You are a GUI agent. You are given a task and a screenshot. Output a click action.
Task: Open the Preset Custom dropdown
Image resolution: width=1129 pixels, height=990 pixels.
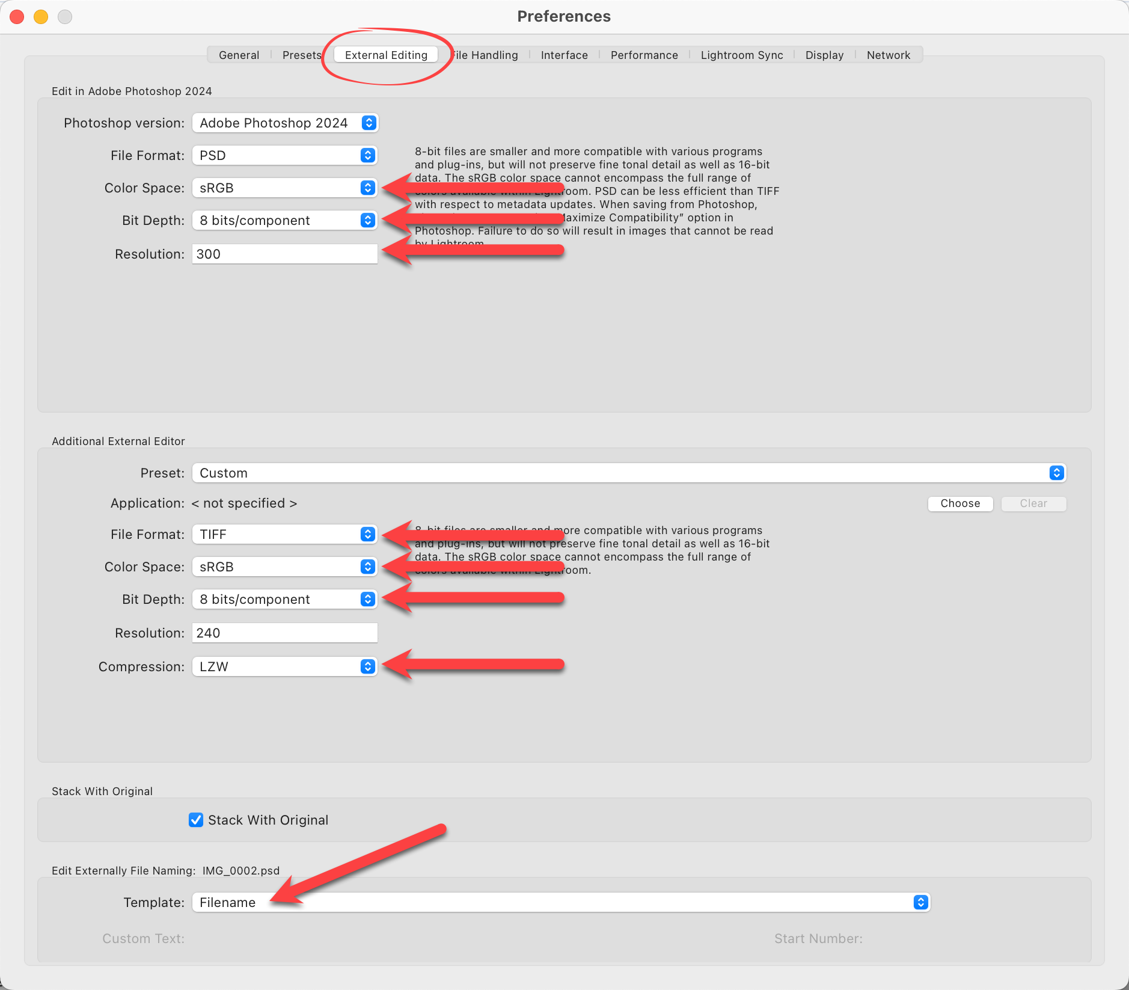(x=628, y=473)
